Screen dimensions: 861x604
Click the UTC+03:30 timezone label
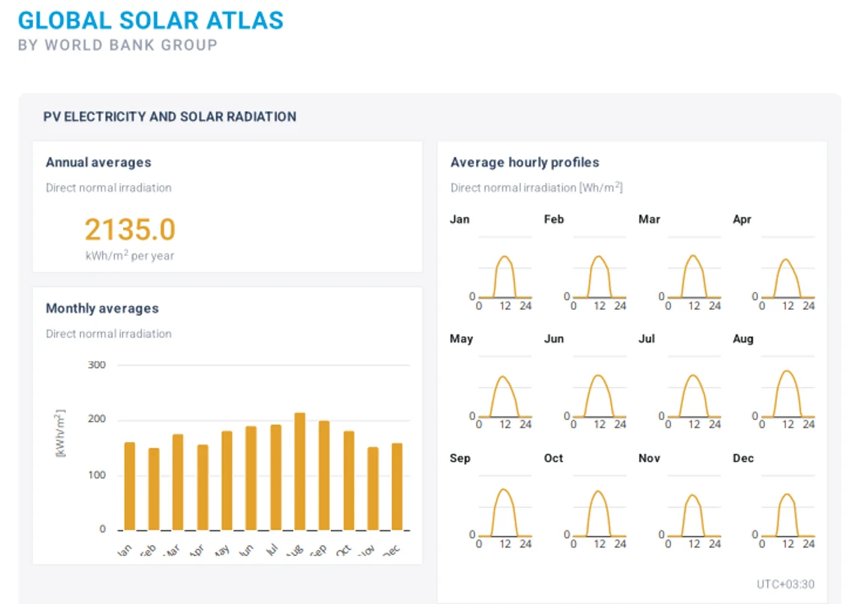pos(785,584)
